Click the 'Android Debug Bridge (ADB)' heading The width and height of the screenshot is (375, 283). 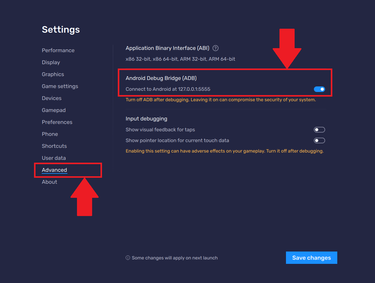click(x=161, y=78)
